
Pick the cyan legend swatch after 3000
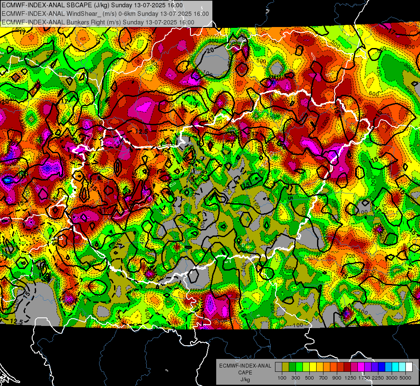click(396, 367)
